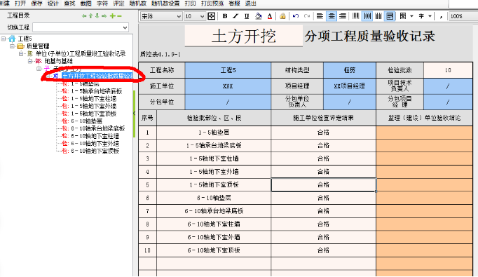Click the 合格 cell in row 5
The width and height of the screenshot is (478, 277).
323,185
